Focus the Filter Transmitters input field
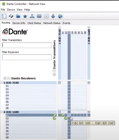Image resolution: width=119 pixels, height=140 pixels. (x=27, y=45)
